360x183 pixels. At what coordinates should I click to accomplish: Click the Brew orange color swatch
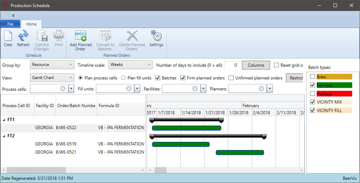pyautogui.click(x=334, y=77)
